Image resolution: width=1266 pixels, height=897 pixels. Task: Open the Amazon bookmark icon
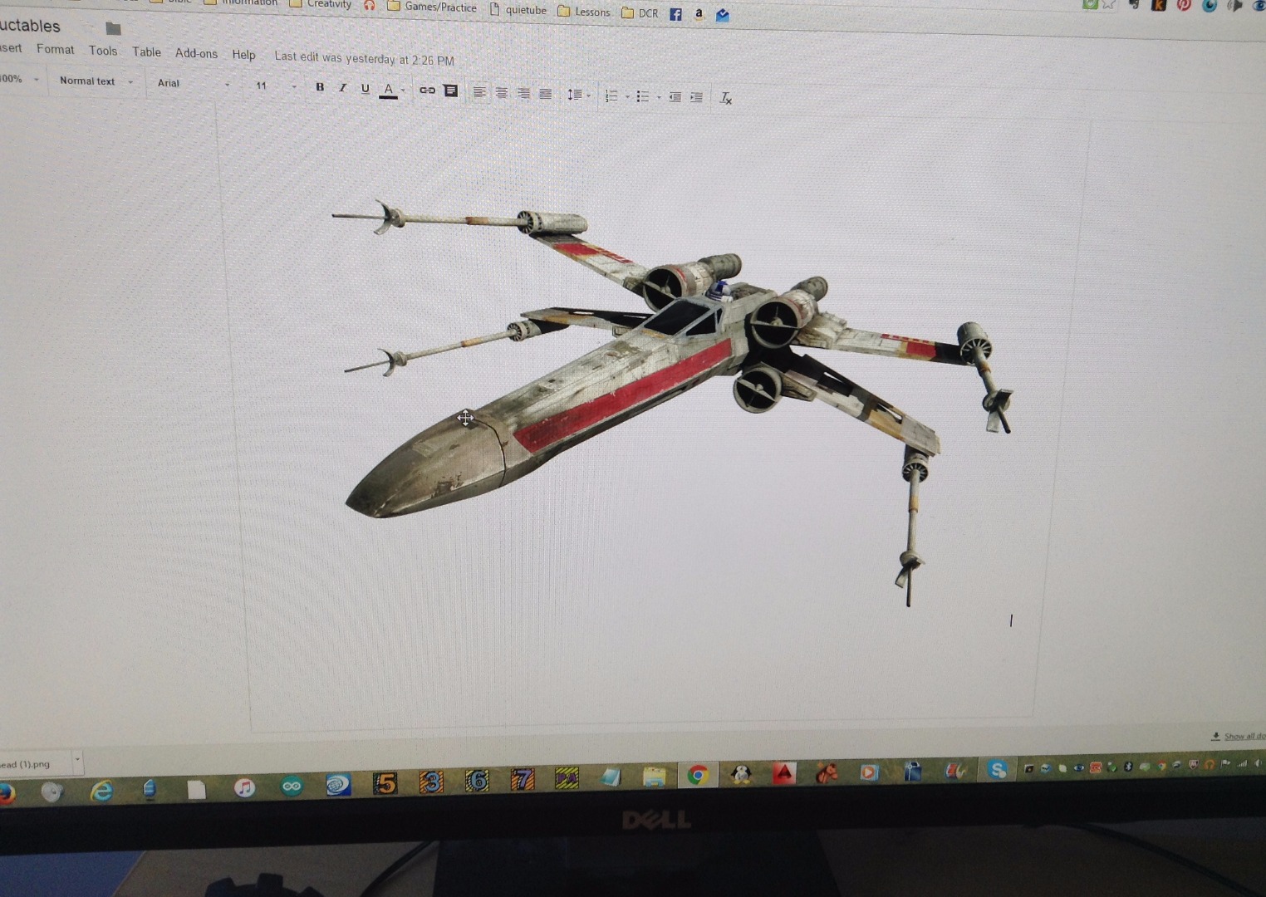click(699, 14)
